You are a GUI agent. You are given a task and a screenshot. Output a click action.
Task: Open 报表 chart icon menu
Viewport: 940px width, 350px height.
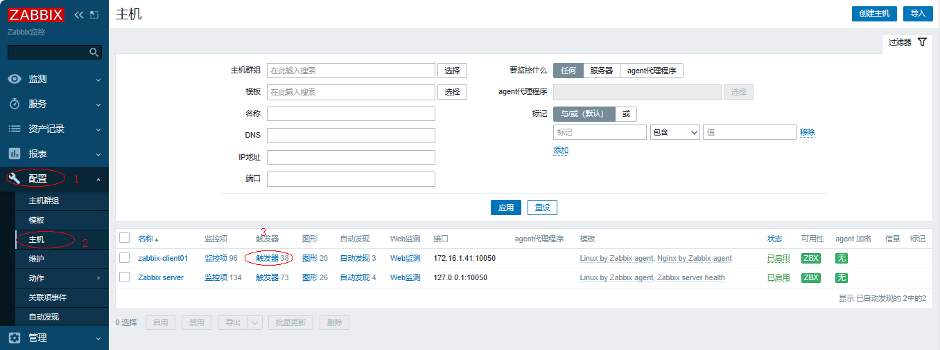[x=15, y=154]
